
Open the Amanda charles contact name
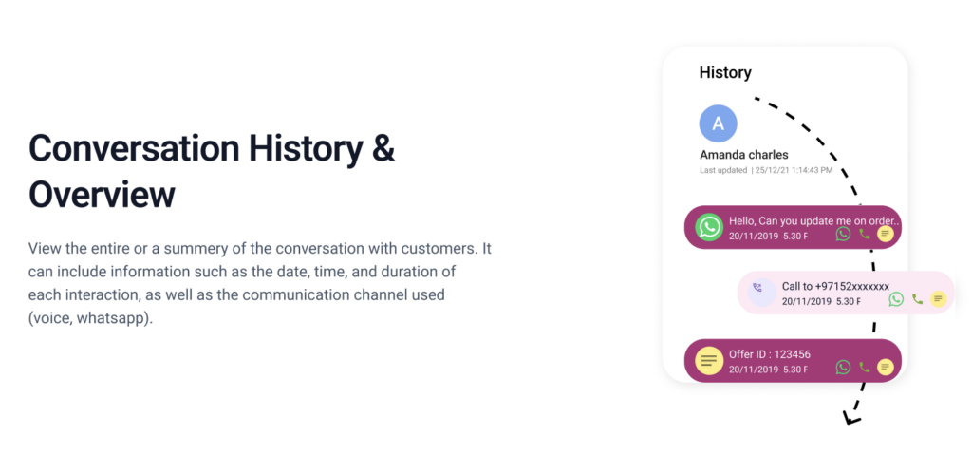(x=744, y=155)
